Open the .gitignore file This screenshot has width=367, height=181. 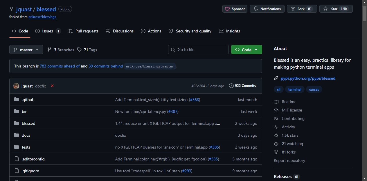coord(30,171)
